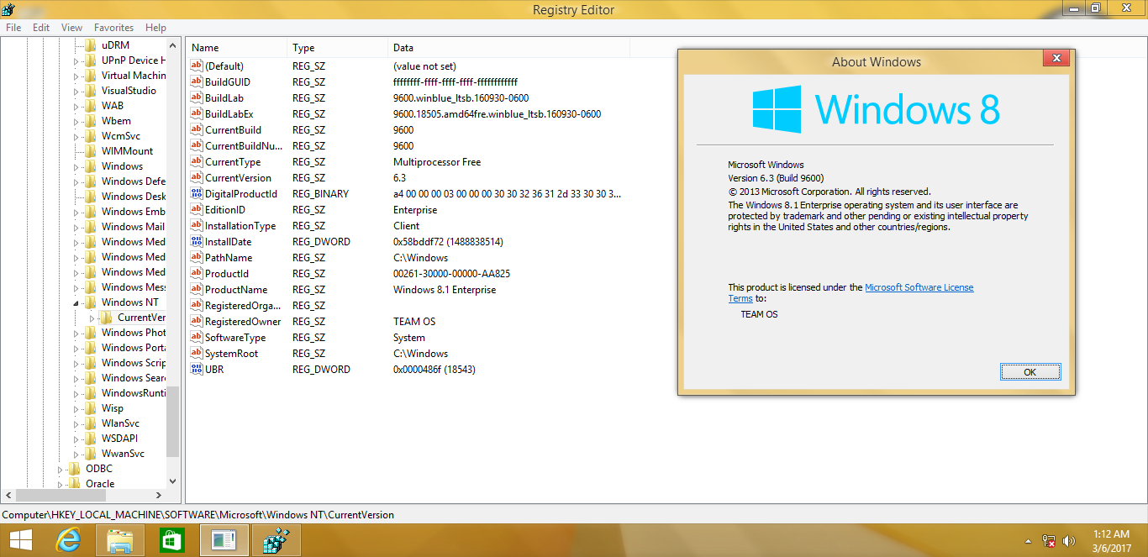Image resolution: width=1148 pixels, height=557 pixels.
Task: Click the (Default) value icon
Action: click(x=197, y=66)
